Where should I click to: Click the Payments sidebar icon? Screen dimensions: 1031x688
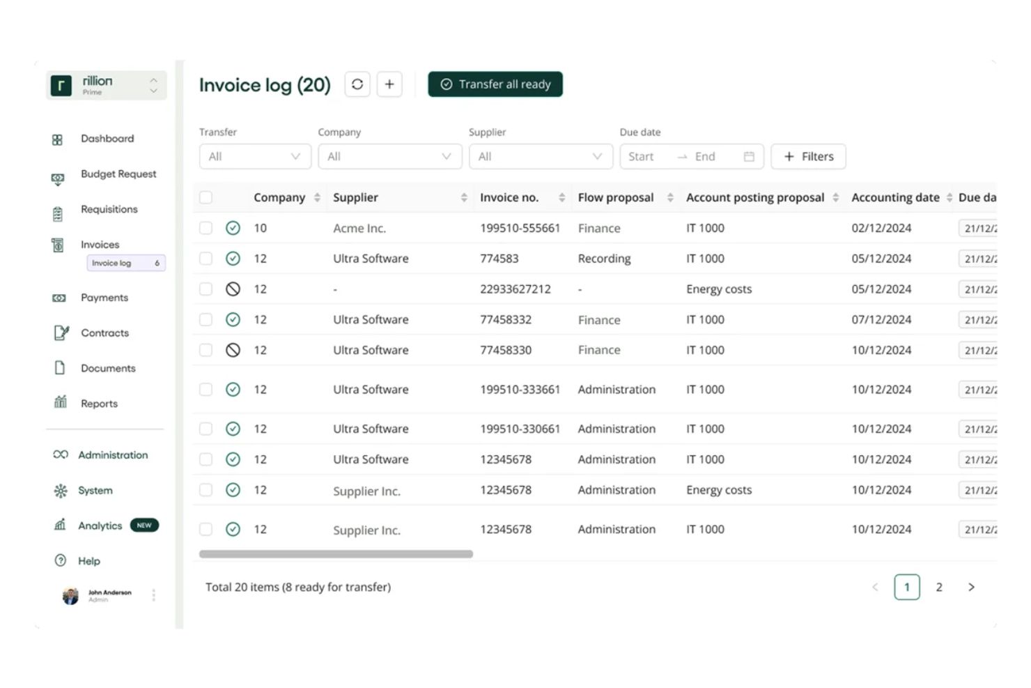click(x=59, y=298)
